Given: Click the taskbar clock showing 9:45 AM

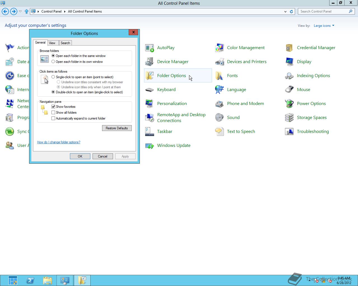Looking at the screenshot, I should tap(344, 278).
